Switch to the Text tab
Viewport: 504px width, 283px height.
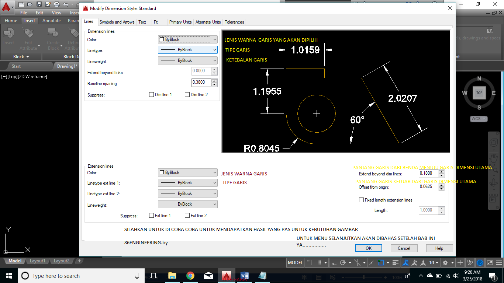tap(142, 22)
